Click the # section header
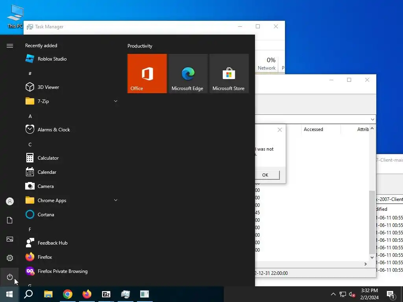403x302 pixels. click(x=30, y=74)
